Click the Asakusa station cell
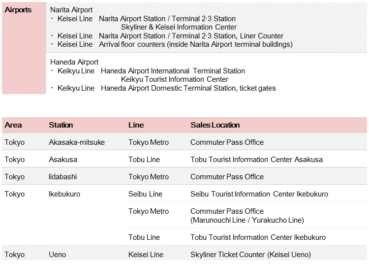This screenshot has height=264, width=369. [63, 160]
